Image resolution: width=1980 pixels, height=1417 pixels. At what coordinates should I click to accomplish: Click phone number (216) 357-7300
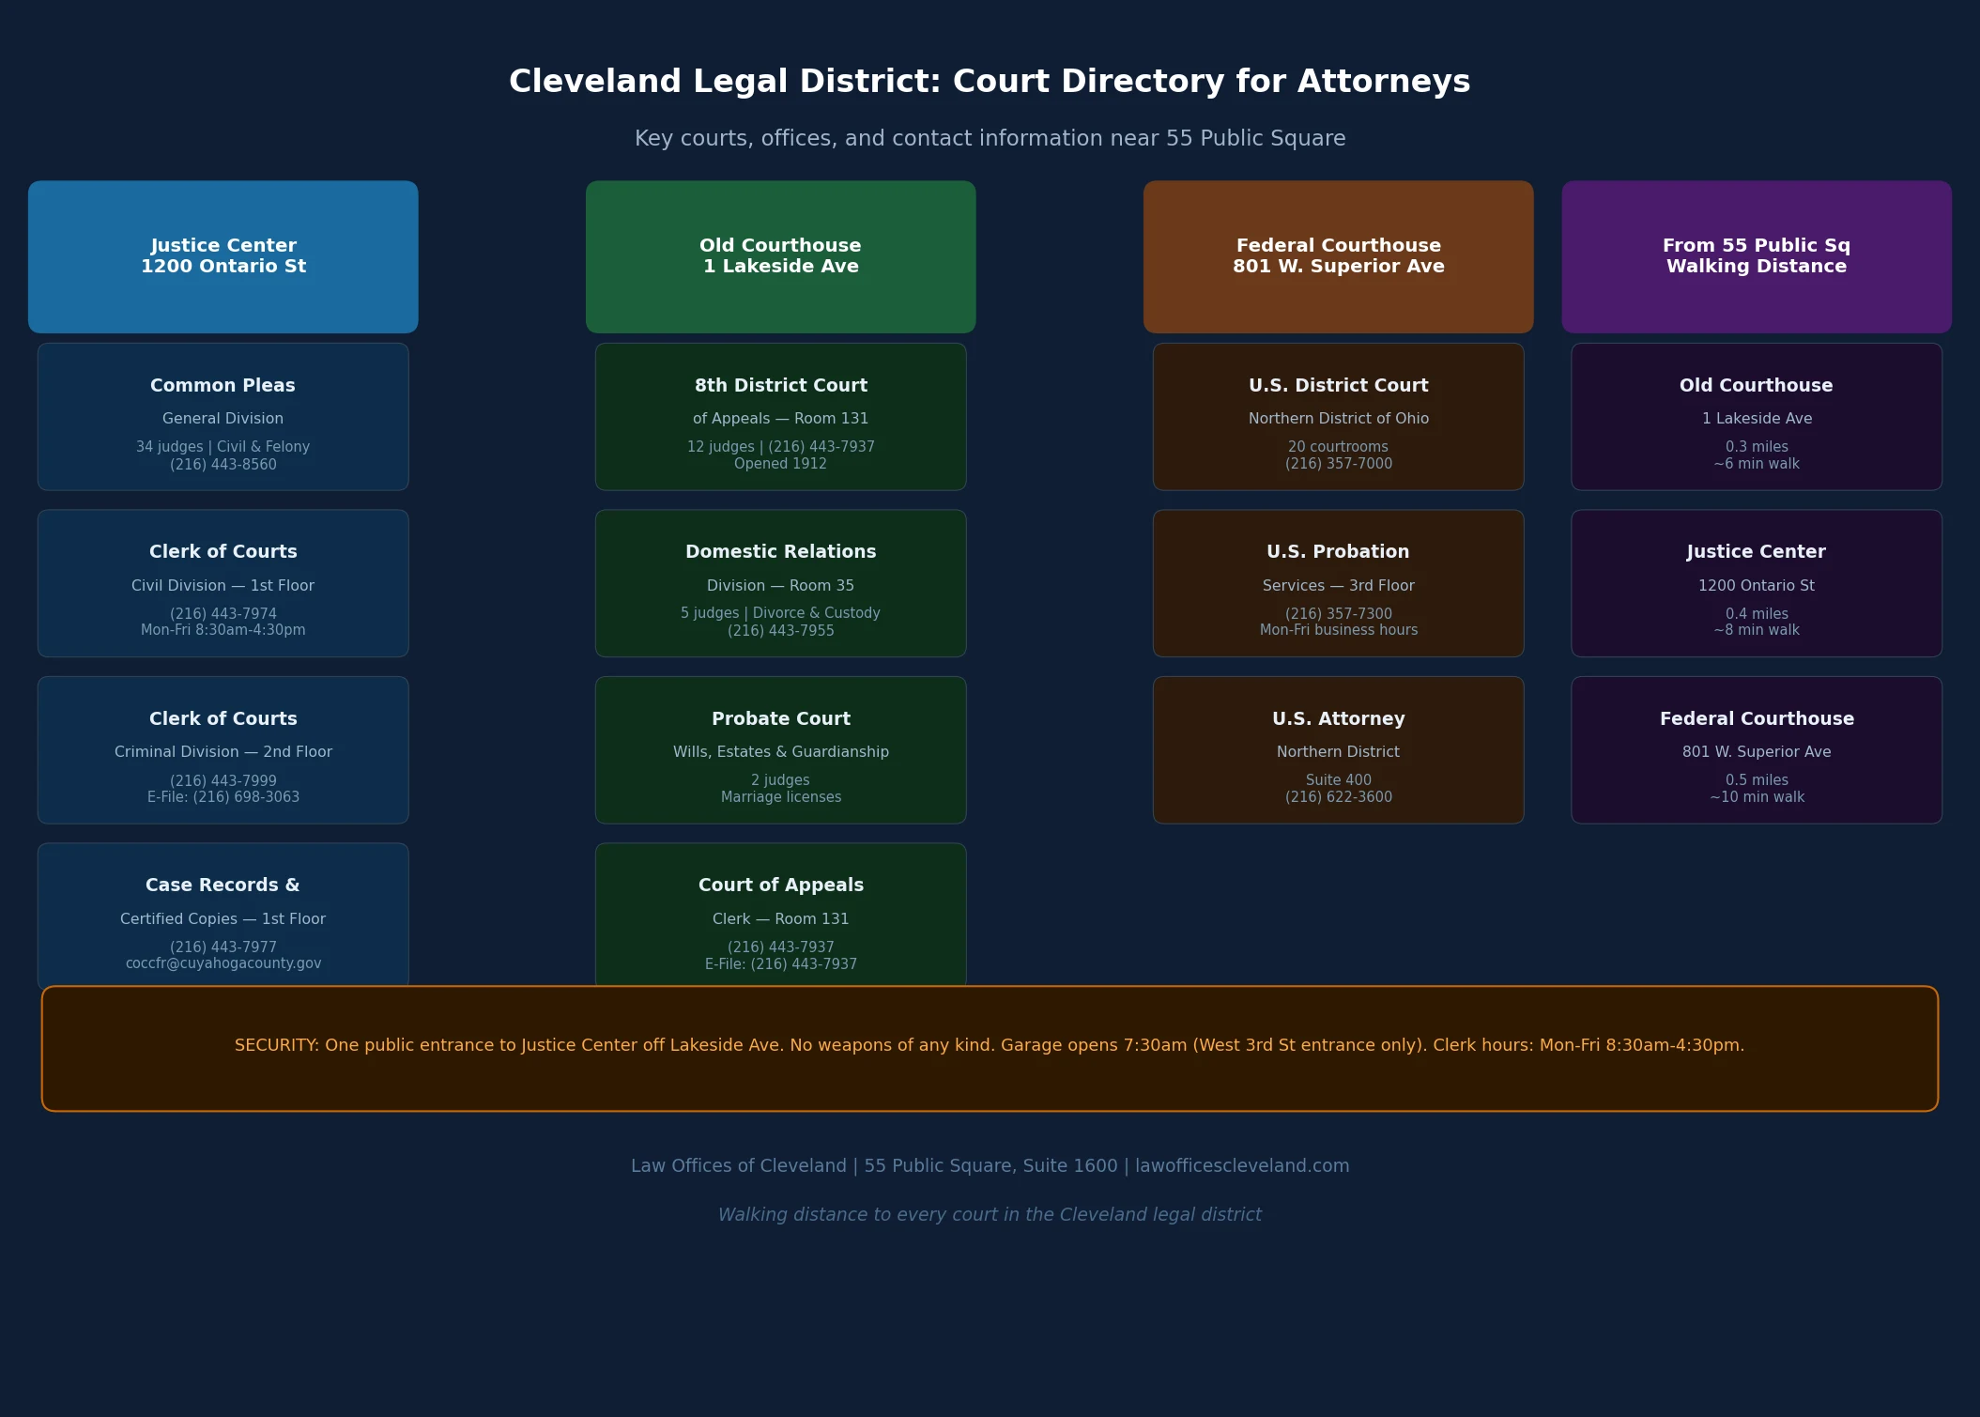coord(1339,613)
